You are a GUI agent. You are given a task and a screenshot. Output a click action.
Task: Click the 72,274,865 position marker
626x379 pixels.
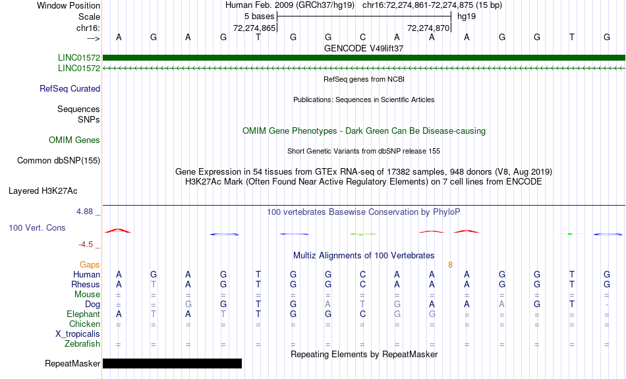(x=255, y=28)
